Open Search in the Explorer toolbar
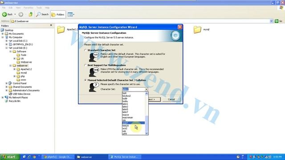 point(42,14)
